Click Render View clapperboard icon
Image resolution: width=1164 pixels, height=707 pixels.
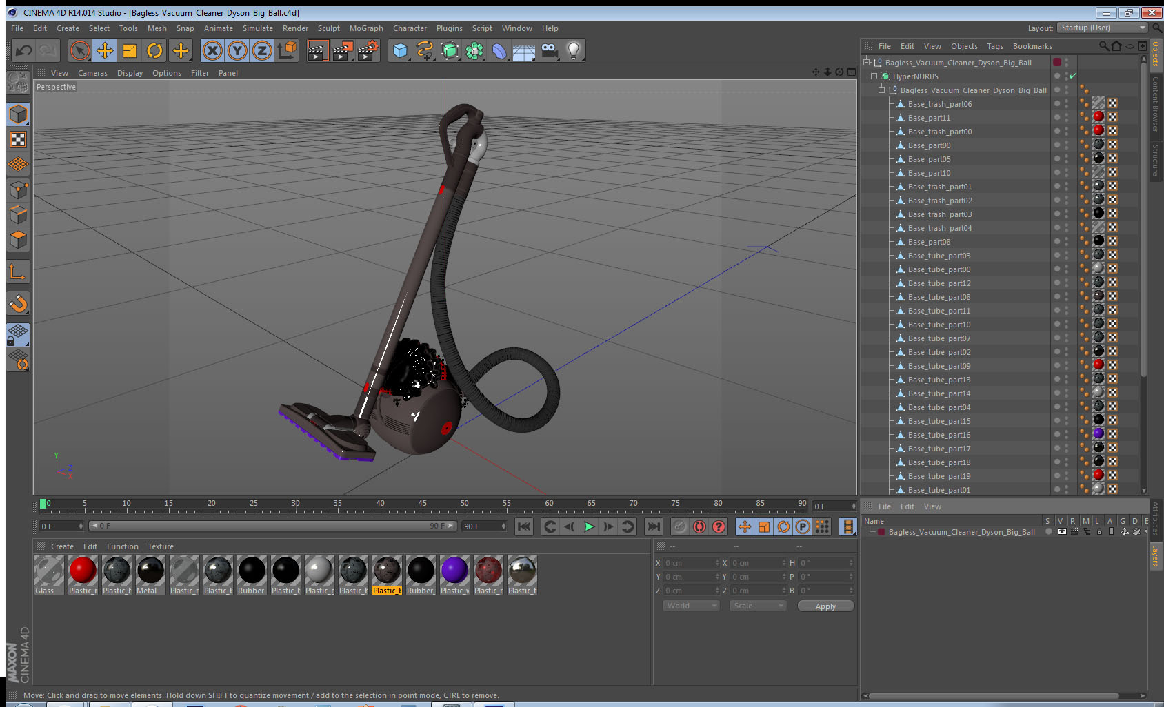point(317,50)
